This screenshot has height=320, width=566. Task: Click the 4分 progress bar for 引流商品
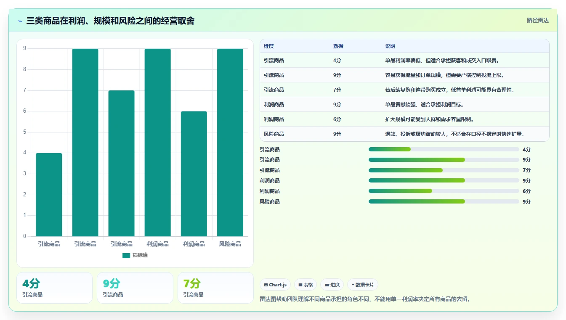click(444, 149)
